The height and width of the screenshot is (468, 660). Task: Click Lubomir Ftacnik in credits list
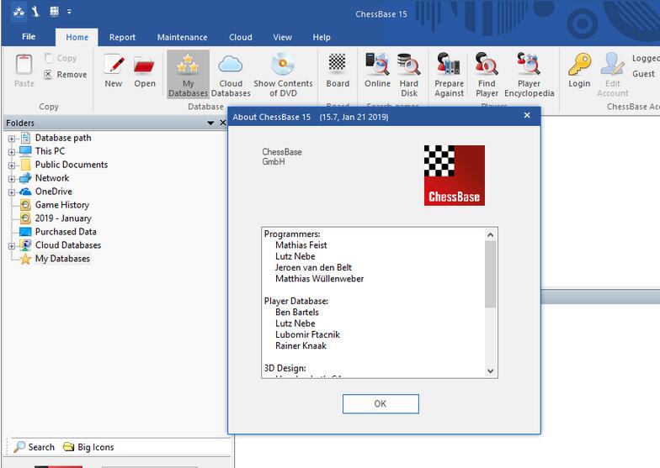[307, 334]
